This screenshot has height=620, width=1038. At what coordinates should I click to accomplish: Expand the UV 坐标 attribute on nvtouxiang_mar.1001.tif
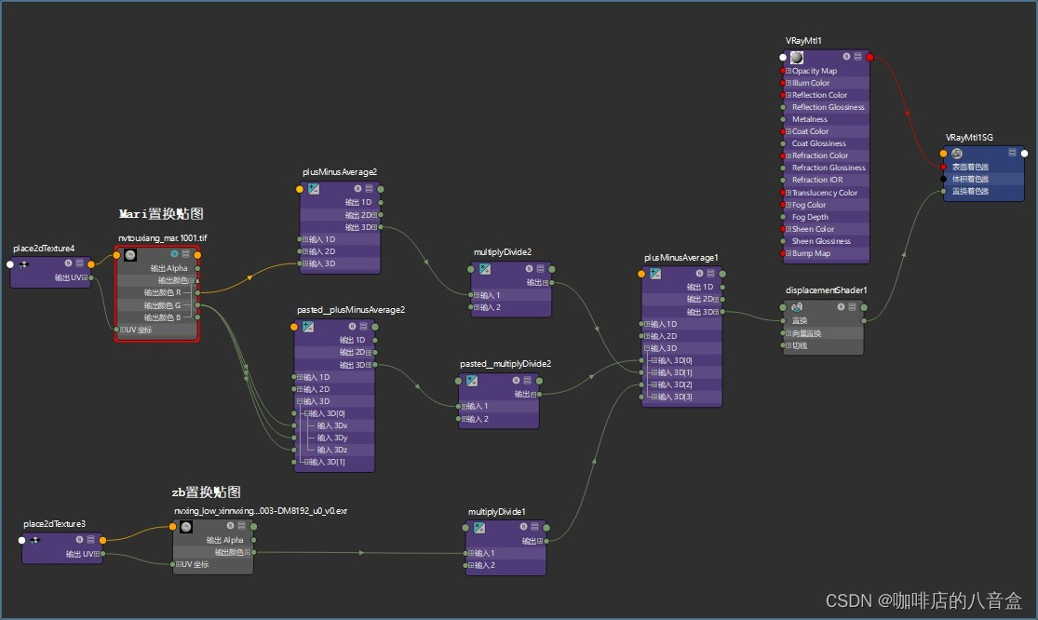tap(123, 330)
